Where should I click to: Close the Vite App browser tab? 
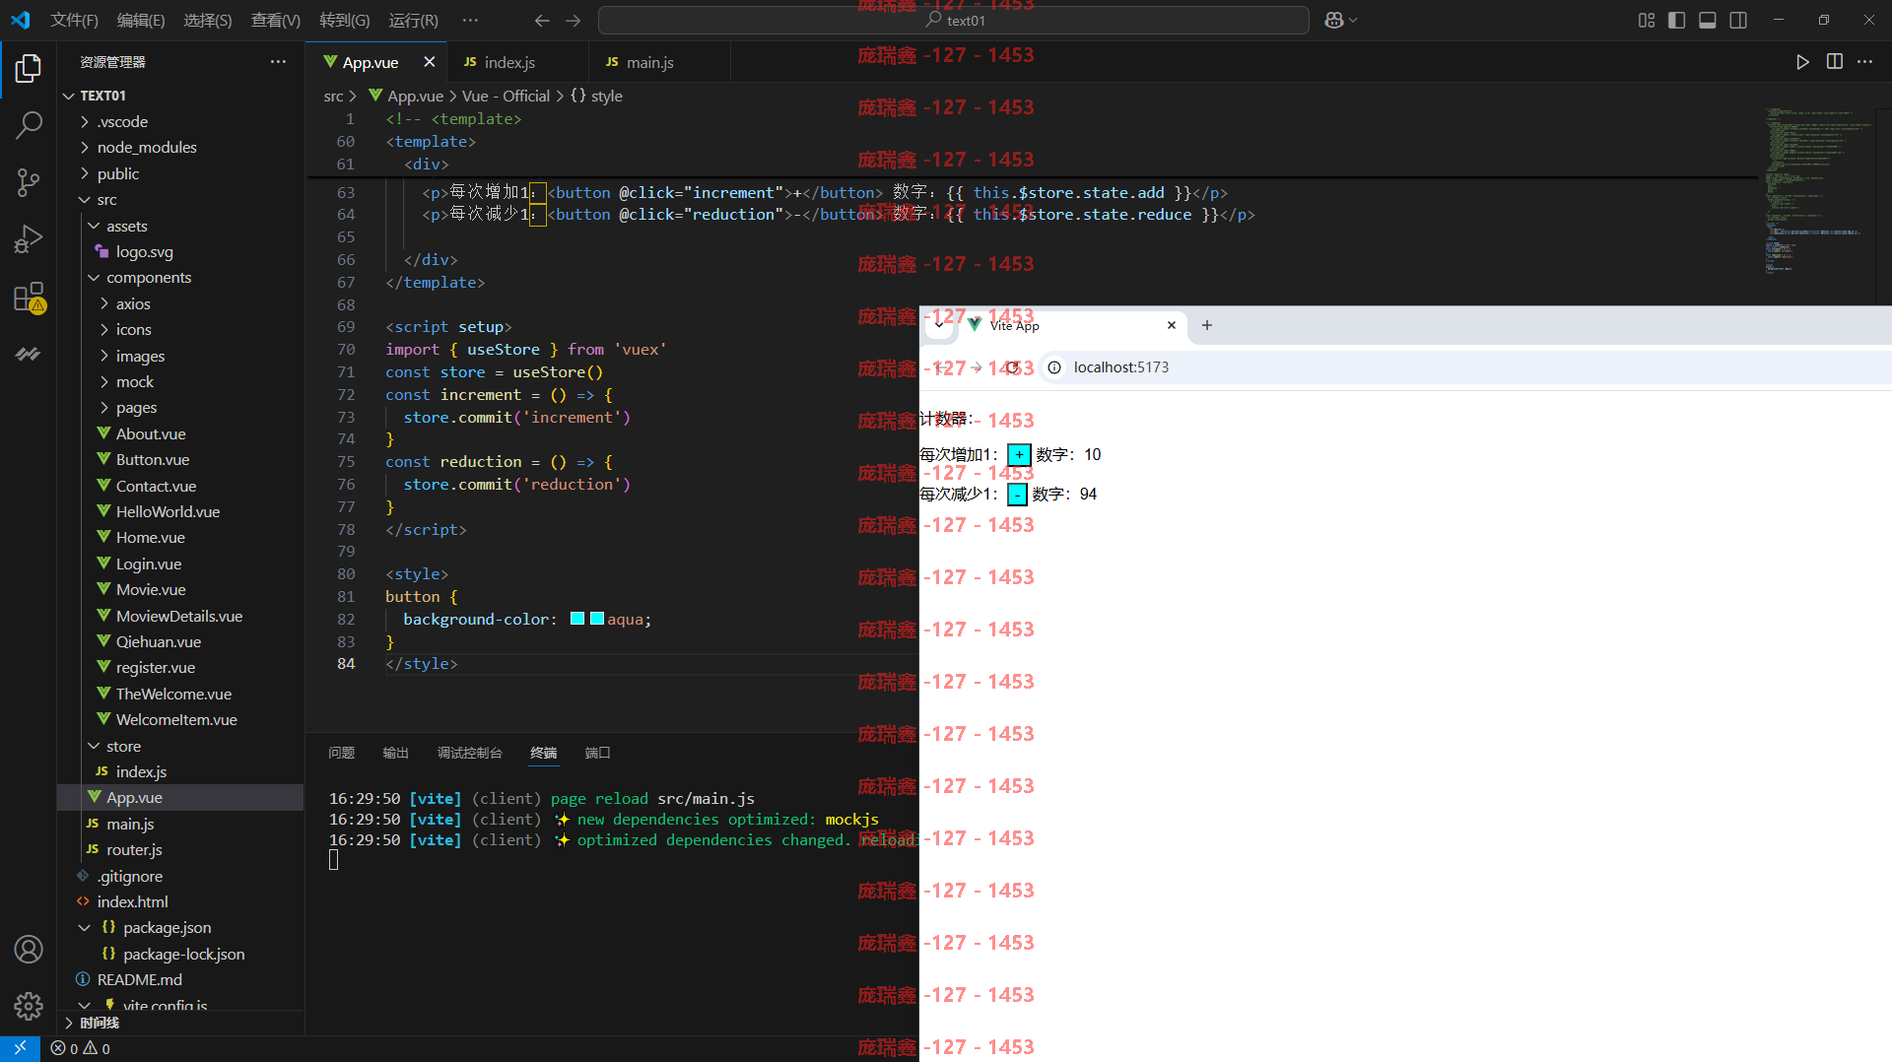(1172, 325)
